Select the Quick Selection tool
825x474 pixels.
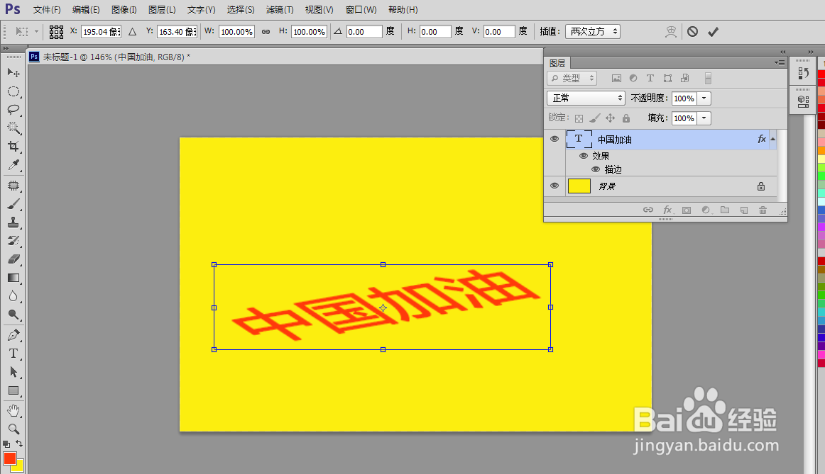(13, 128)
